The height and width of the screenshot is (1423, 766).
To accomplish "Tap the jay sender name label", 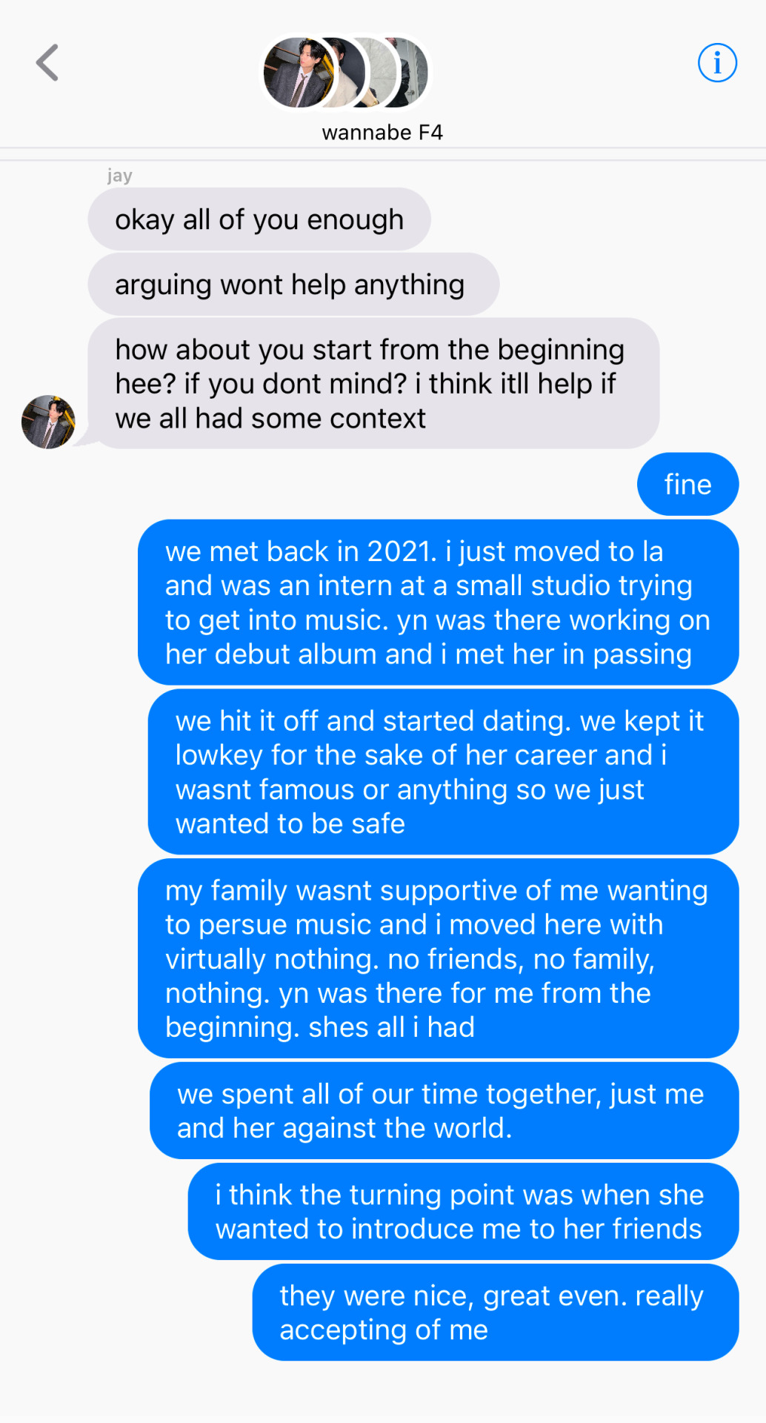I will [x=119, y=176].
